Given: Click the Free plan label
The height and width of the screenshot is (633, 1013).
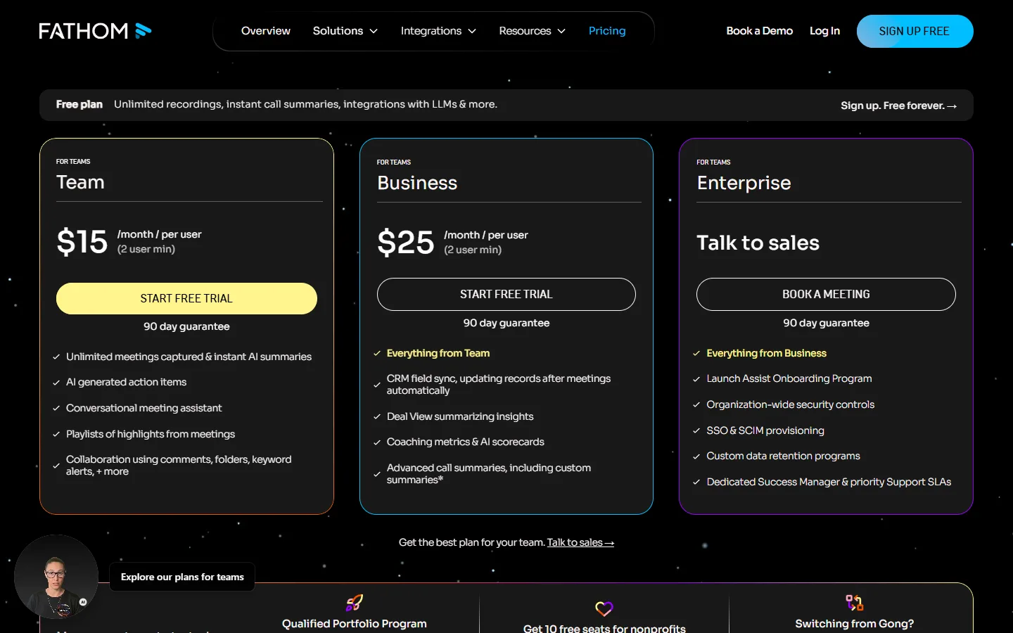Looking at the screenshot, I should click(x=79, y=104).
